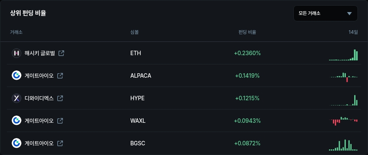Open external link icon in BGSC row
Image resolution: width=368 pixels, height=155 pixels.
click(x=60, y=143)
